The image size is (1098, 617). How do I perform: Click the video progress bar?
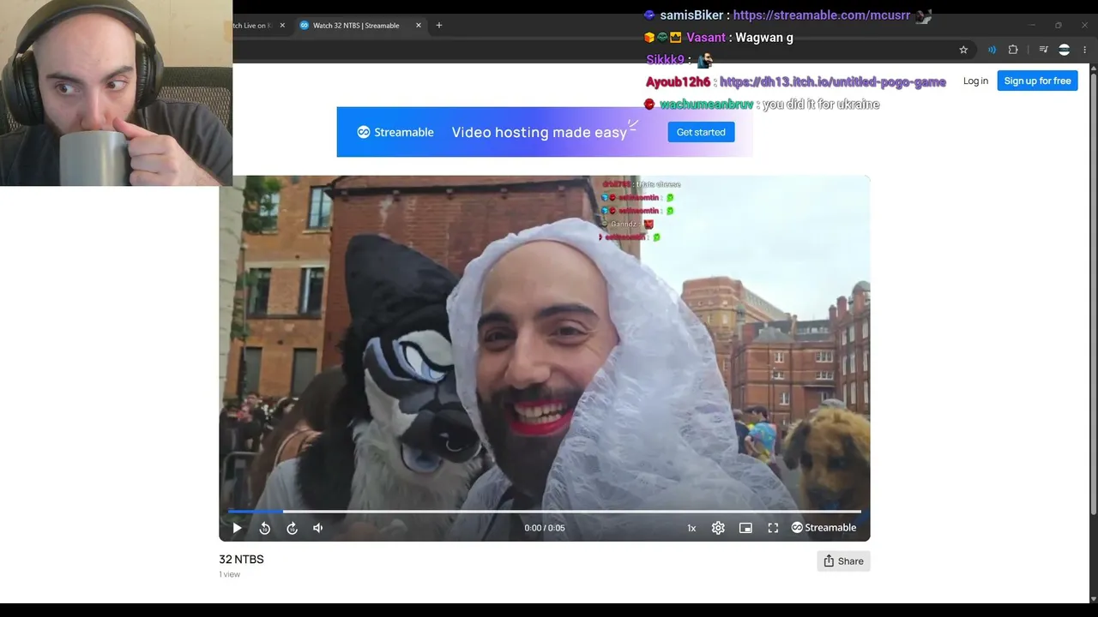click(x=545, y=512)
